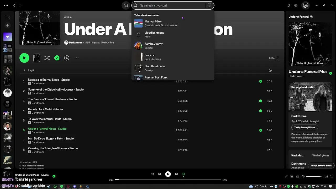Screen dimensions: 336x189
Task: Sort by the duration clock icon
Action: coord(270,70)
